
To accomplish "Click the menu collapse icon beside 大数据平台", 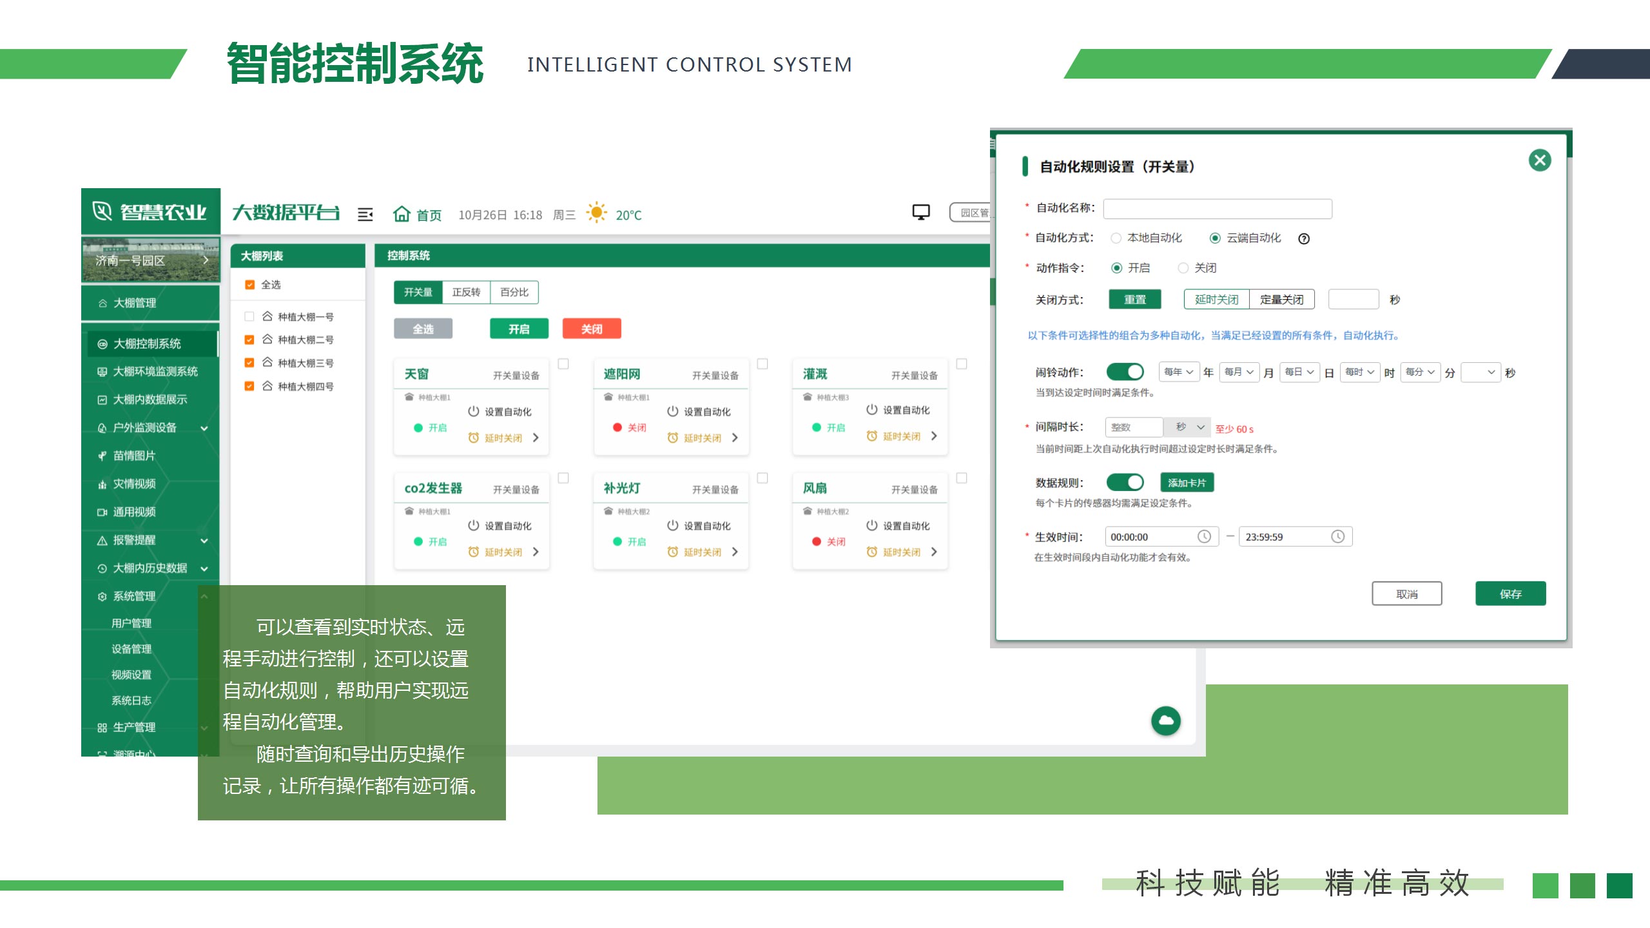I will pos(365,215).
